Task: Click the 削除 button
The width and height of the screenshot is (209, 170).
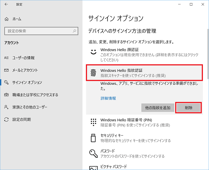Action: 188,108
